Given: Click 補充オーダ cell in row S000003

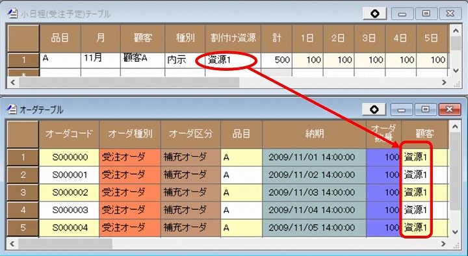Looking at the screenshot, I should click(190, 210).
